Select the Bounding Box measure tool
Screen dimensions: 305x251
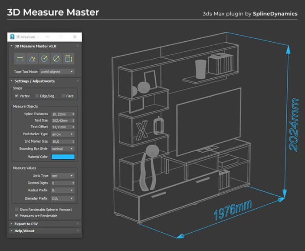pyautogui.click(x=68, y=59)
